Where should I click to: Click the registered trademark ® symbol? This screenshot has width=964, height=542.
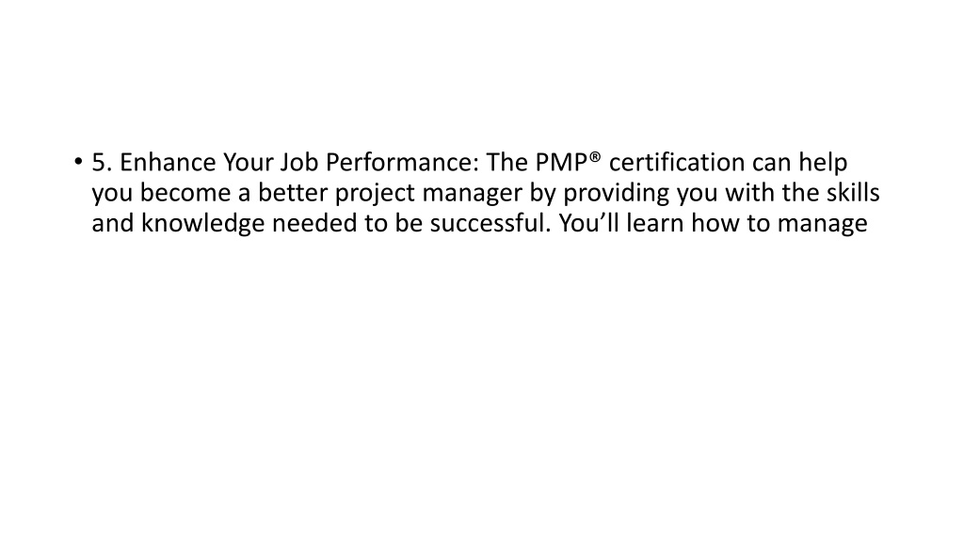(595, 157)
